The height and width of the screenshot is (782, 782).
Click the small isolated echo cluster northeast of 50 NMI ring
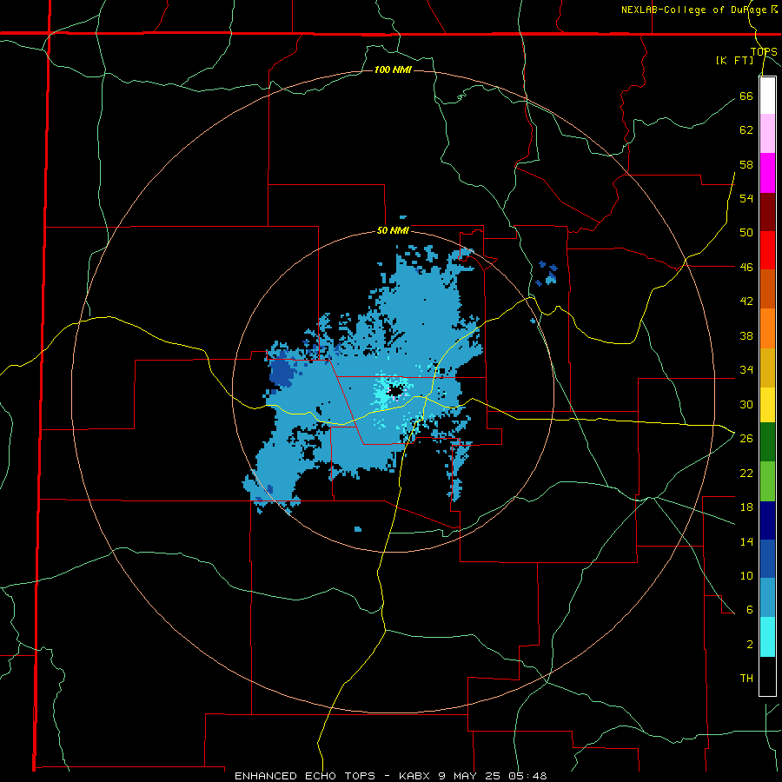(547, 274)
